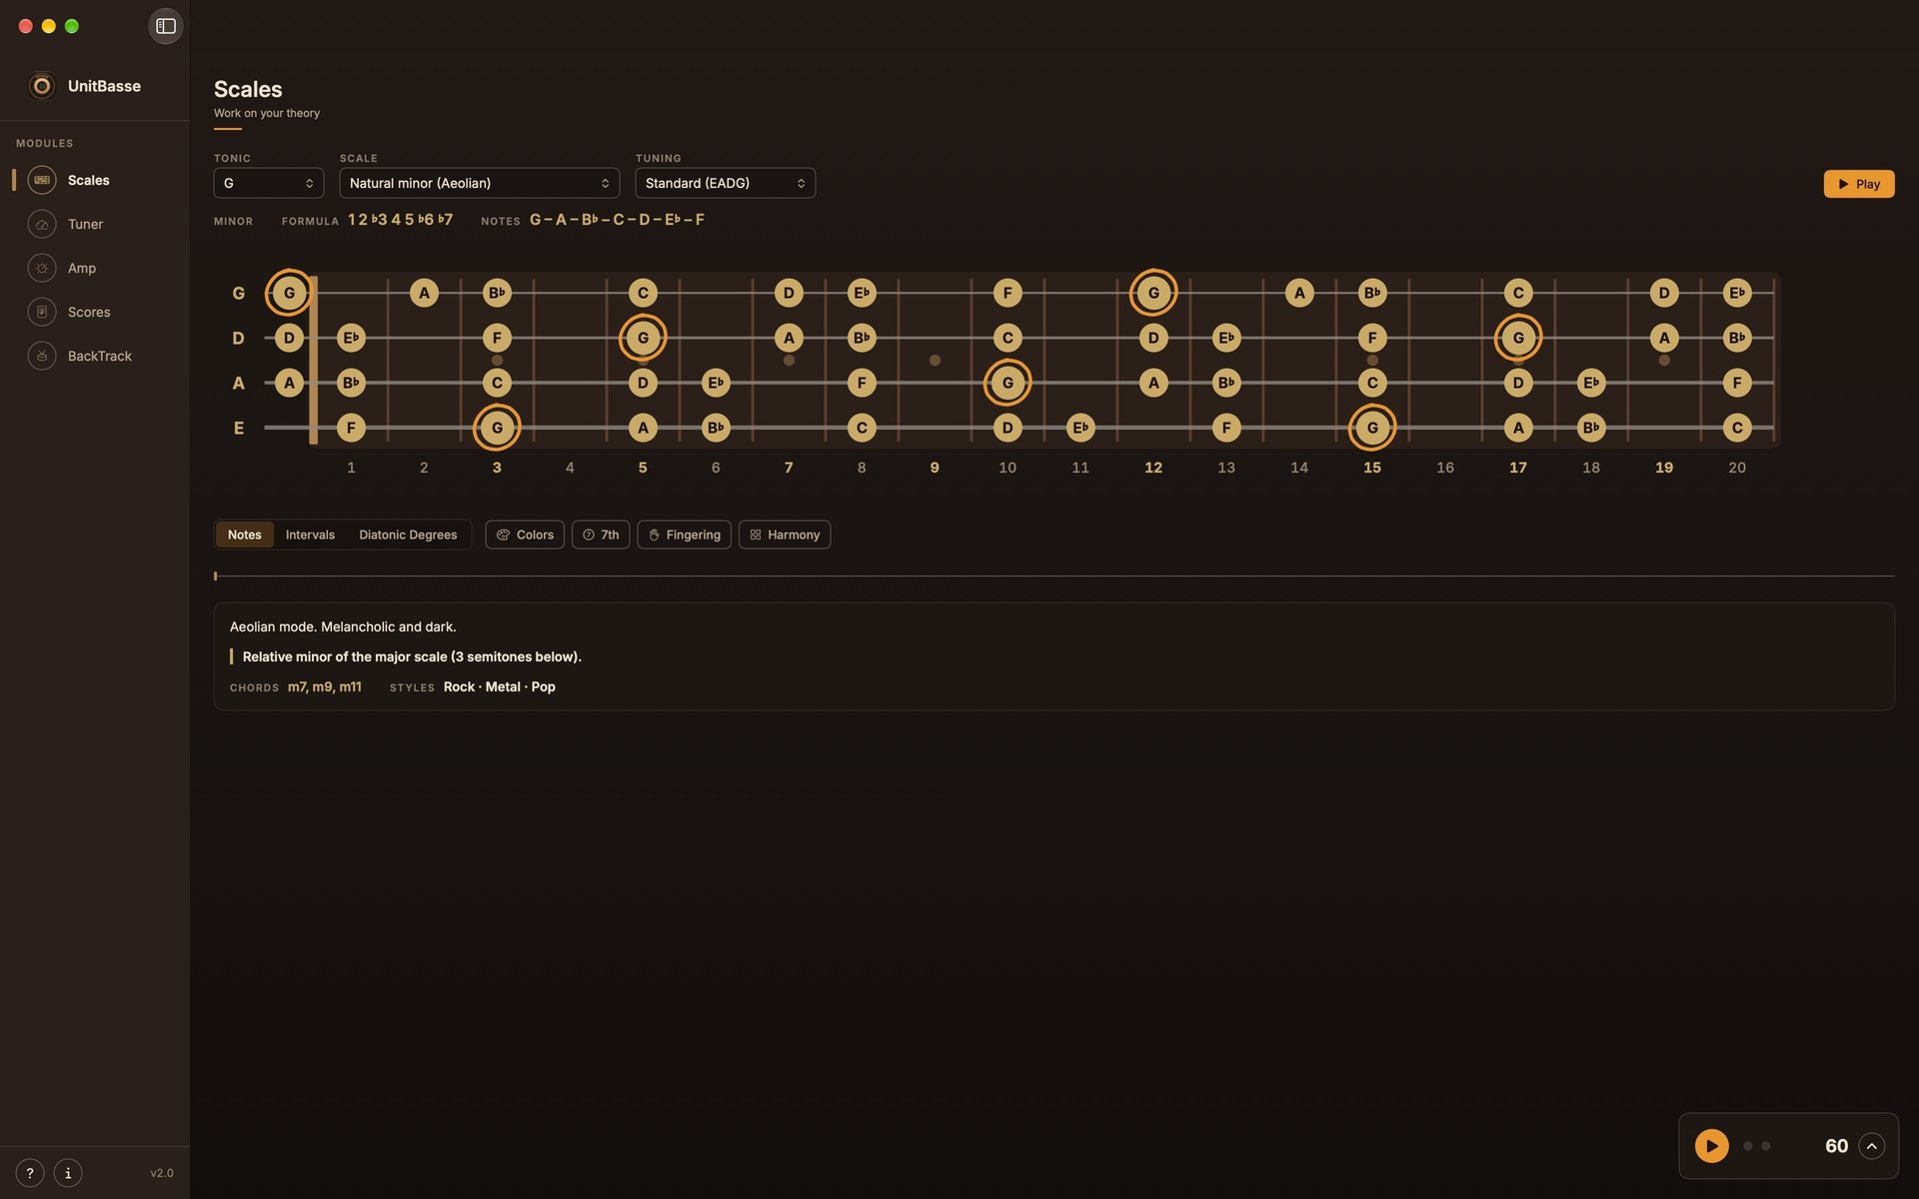Toggle the sidebar panel icon
Image resolution: width=1919 pixels, height=1199 pixels.
point(166,26)
